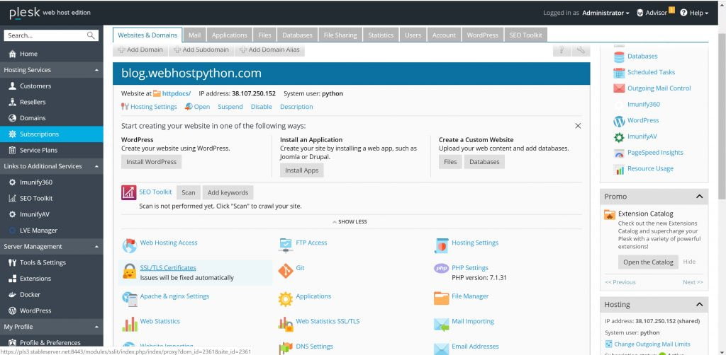Collapse the Hosting panel
726x355 pixels.
pyautogui.click(x=699, y=305)
